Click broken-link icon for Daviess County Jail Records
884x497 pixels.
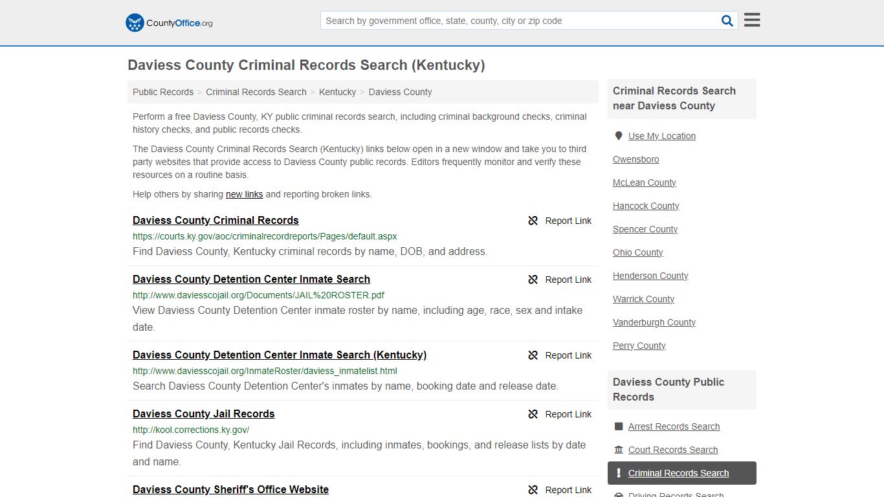(533, 414)
